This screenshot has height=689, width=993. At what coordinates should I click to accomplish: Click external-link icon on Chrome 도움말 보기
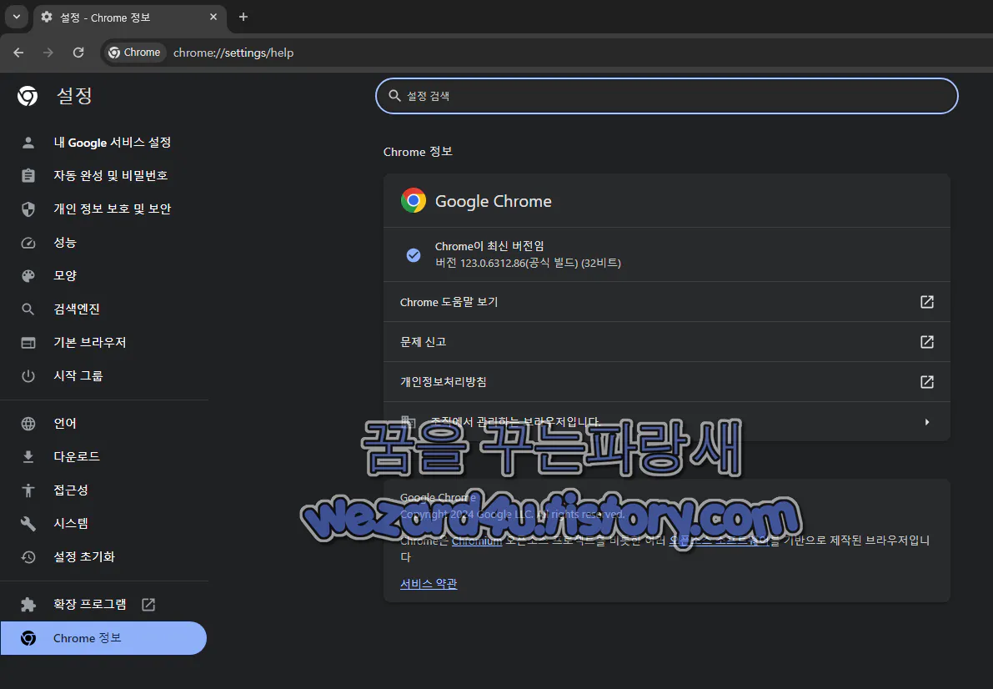coord(926,302)
